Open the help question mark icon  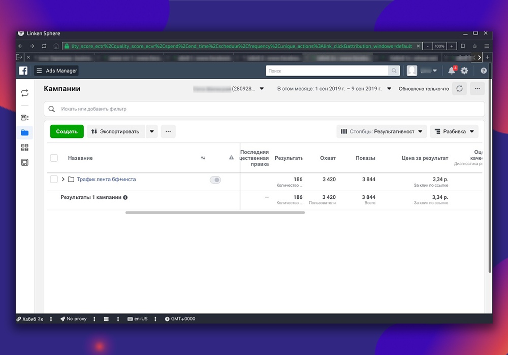point(484,70)
